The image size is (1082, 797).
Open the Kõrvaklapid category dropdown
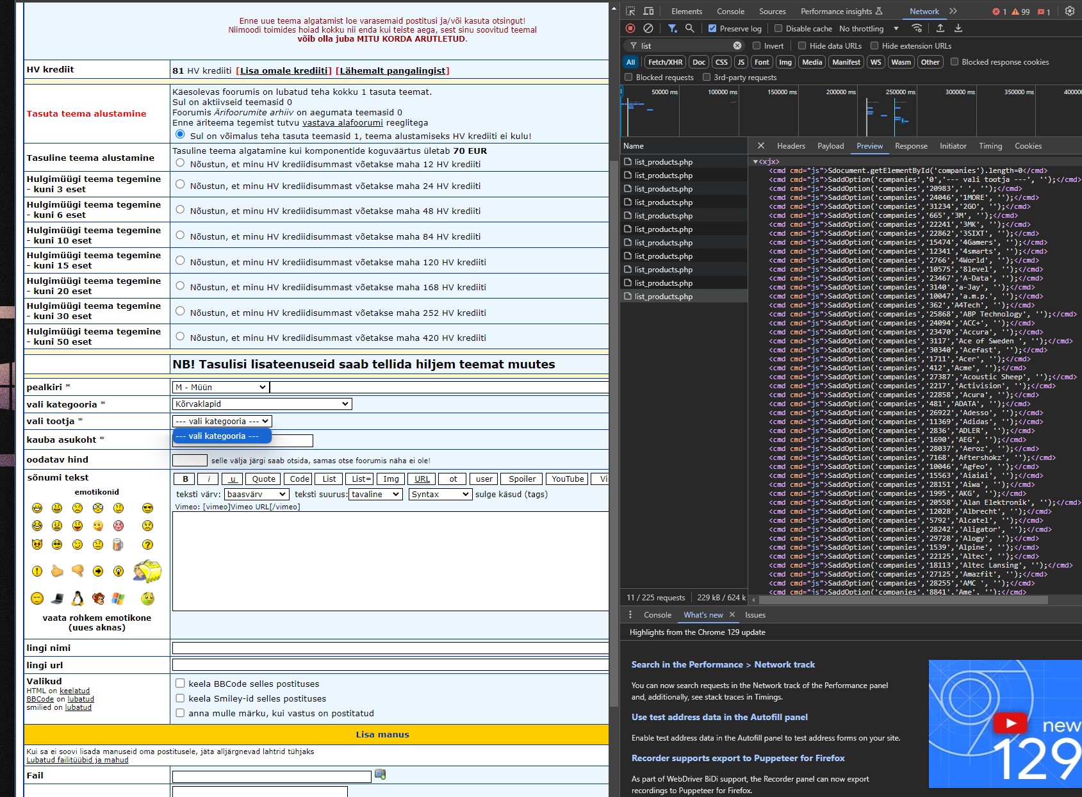pyautogui.click(x=261, y=404)
